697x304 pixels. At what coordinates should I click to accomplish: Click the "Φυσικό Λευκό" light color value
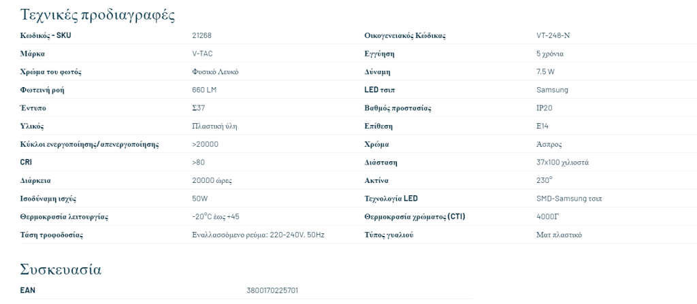point(215,72)
